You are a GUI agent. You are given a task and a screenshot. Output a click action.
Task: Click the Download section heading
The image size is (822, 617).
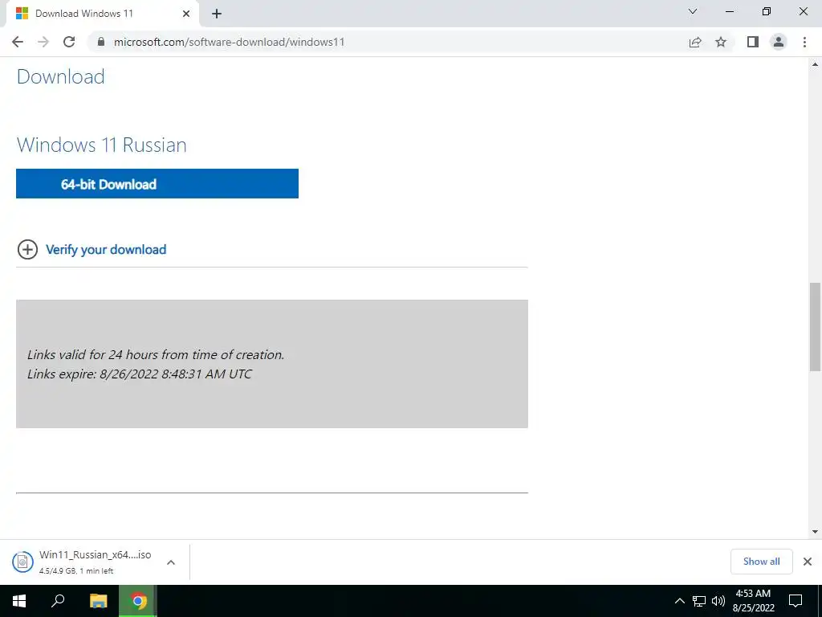coord(61,76)
